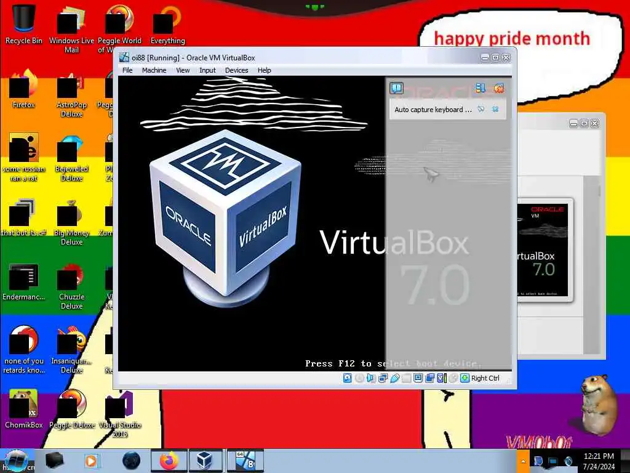Select the Chuzzle Deluxe desktop icon
The height and width of the screenshot is (473, 630).
click(x=71, y=286)
